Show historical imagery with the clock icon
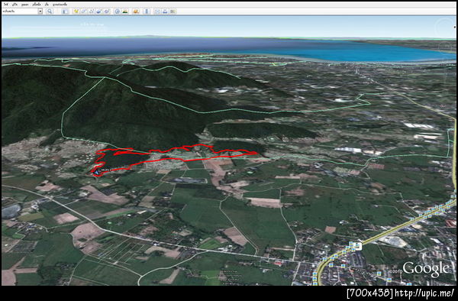Image resolution: width=458 pixels, height=301 pixels. (118, 11)
